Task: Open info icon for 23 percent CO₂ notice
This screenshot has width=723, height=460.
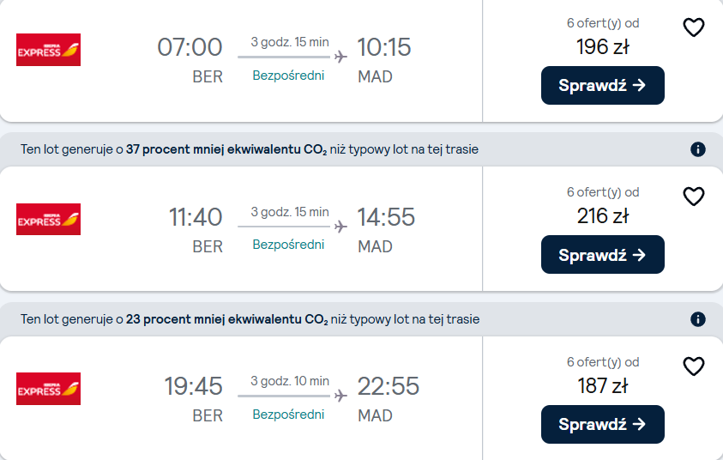Action: tap(697, 319)
